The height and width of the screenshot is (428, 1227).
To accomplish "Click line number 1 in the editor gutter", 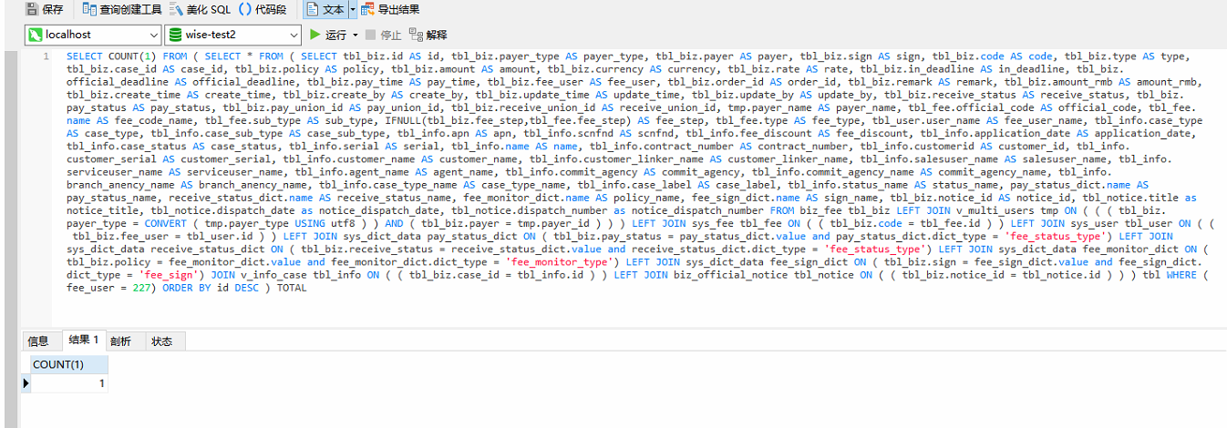I will [x=46, y=56].
